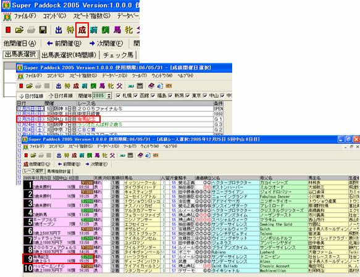Click the olive 牝 icon in the back window toolbar
This screenshot has height=277, width=360.
[129, 30]
